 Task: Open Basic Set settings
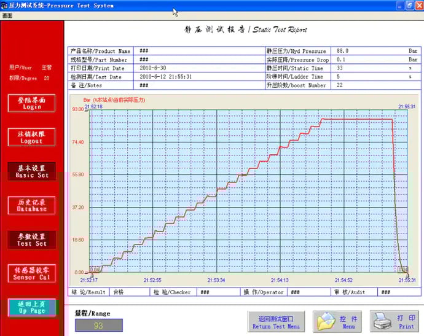pos(31,171)
